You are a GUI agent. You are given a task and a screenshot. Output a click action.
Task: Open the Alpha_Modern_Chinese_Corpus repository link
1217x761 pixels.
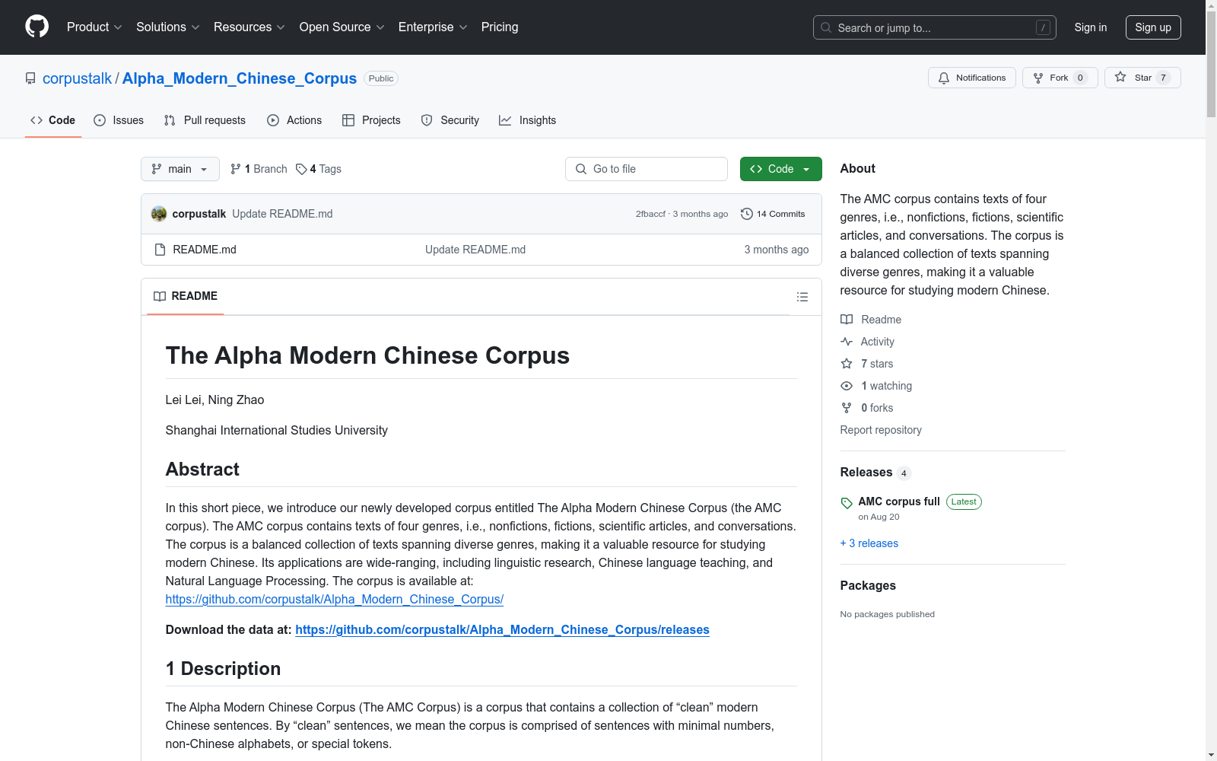tap(240, 78)
